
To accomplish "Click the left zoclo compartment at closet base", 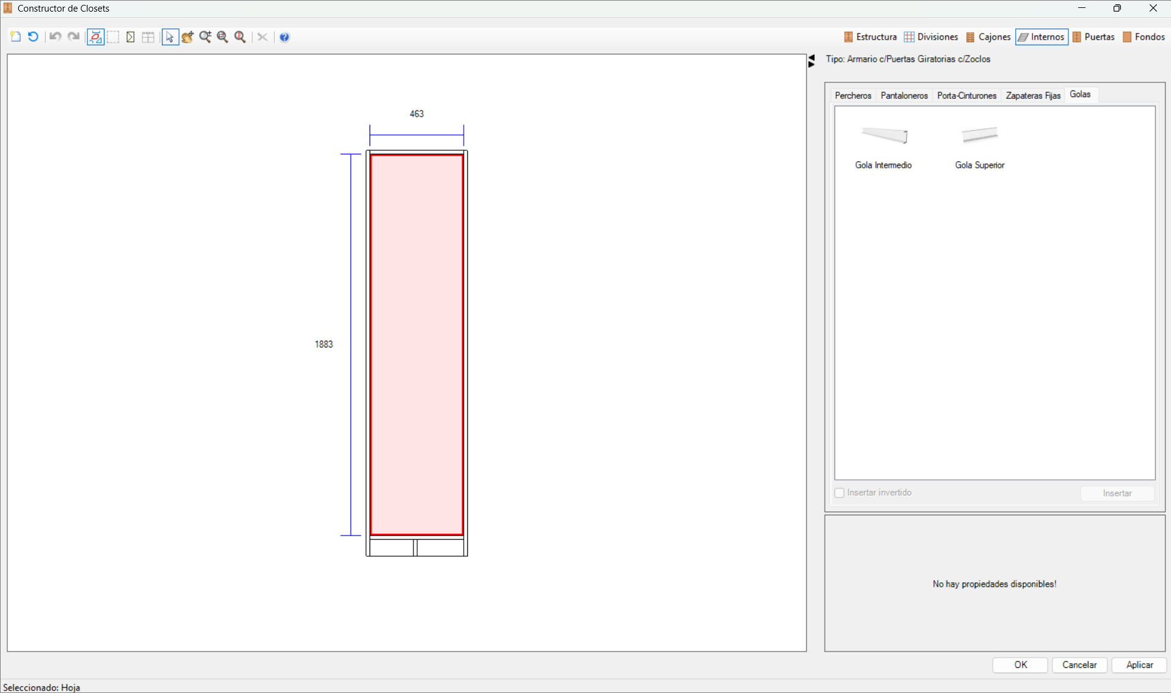I will (392, 548).
